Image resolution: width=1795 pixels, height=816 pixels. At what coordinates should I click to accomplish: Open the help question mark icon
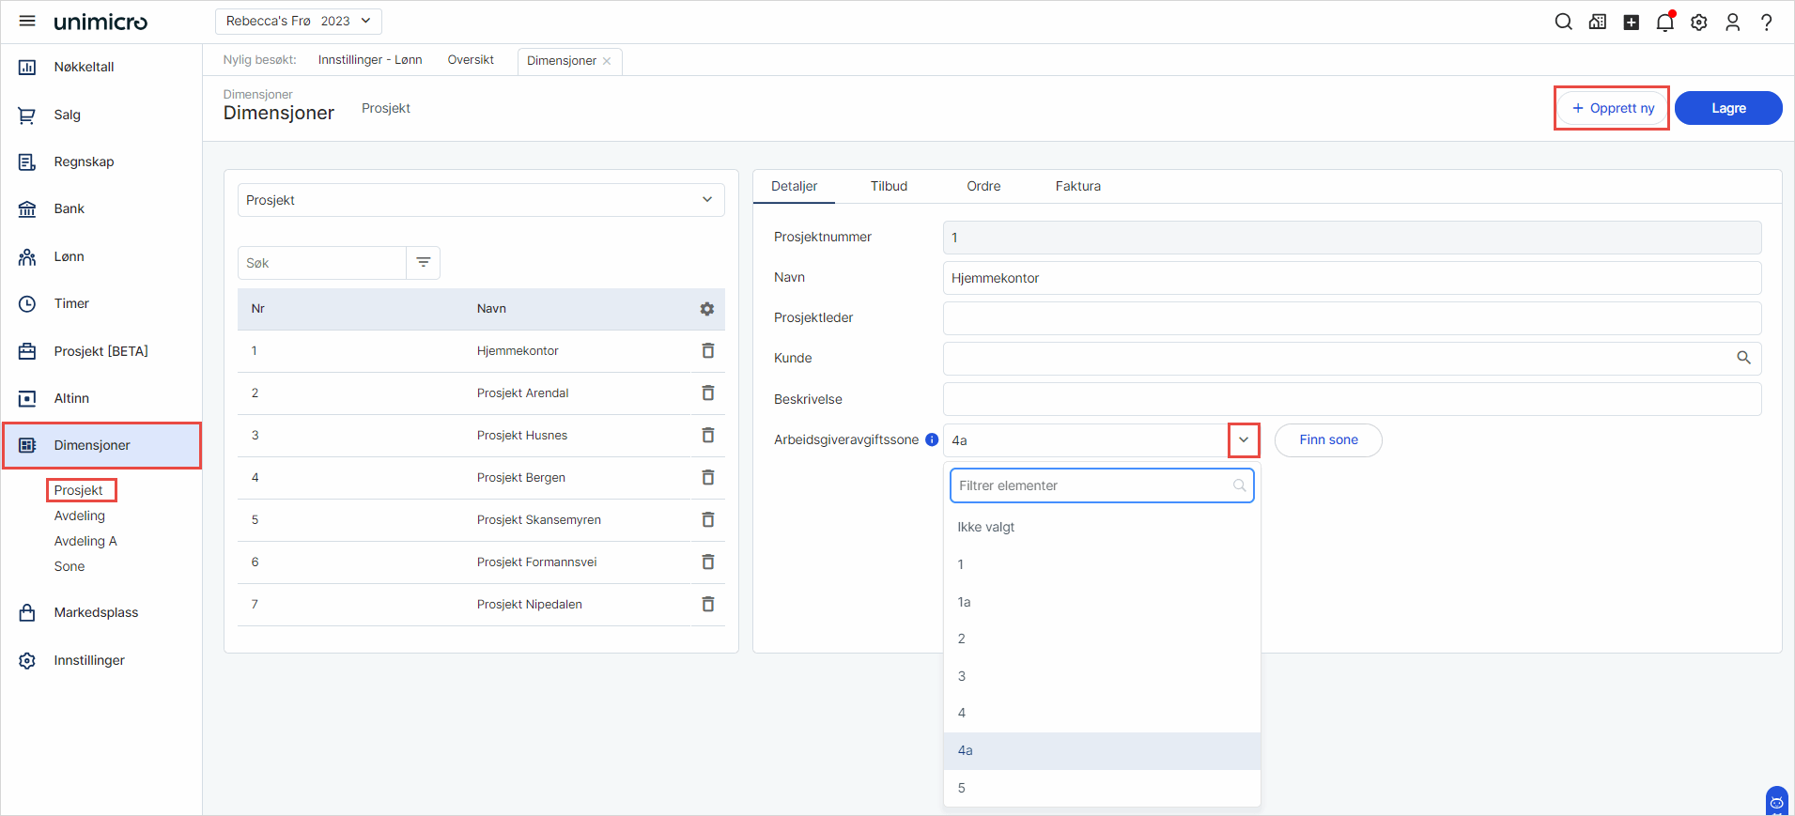click(x=1767, y=22)
